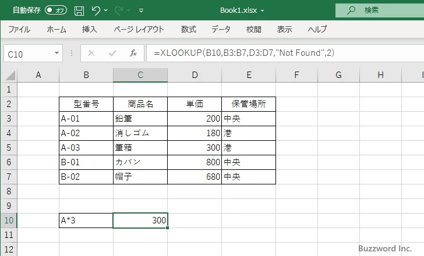Open the ファイル tab
The image size is (424, 256).
[19, 29]
